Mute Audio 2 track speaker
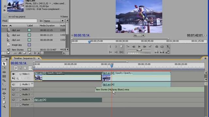Viewport: 209px width, 117px height. tap(13, 90)
